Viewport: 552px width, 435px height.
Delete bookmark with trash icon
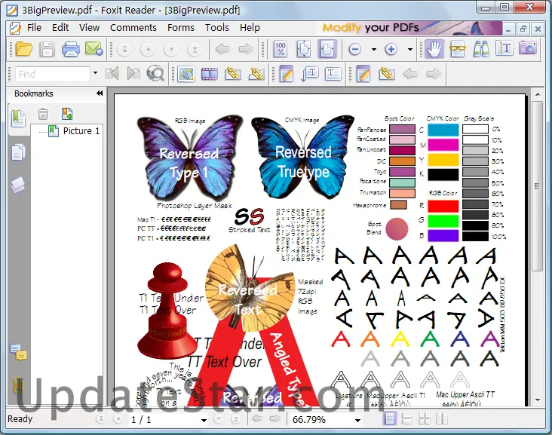[43, 114]
